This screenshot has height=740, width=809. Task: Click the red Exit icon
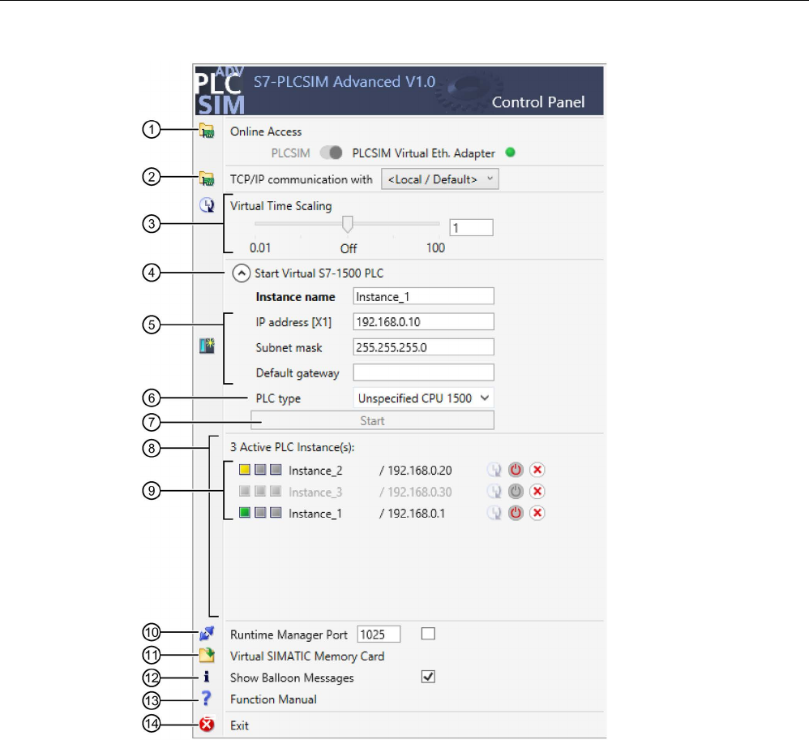tap(207, 725)
